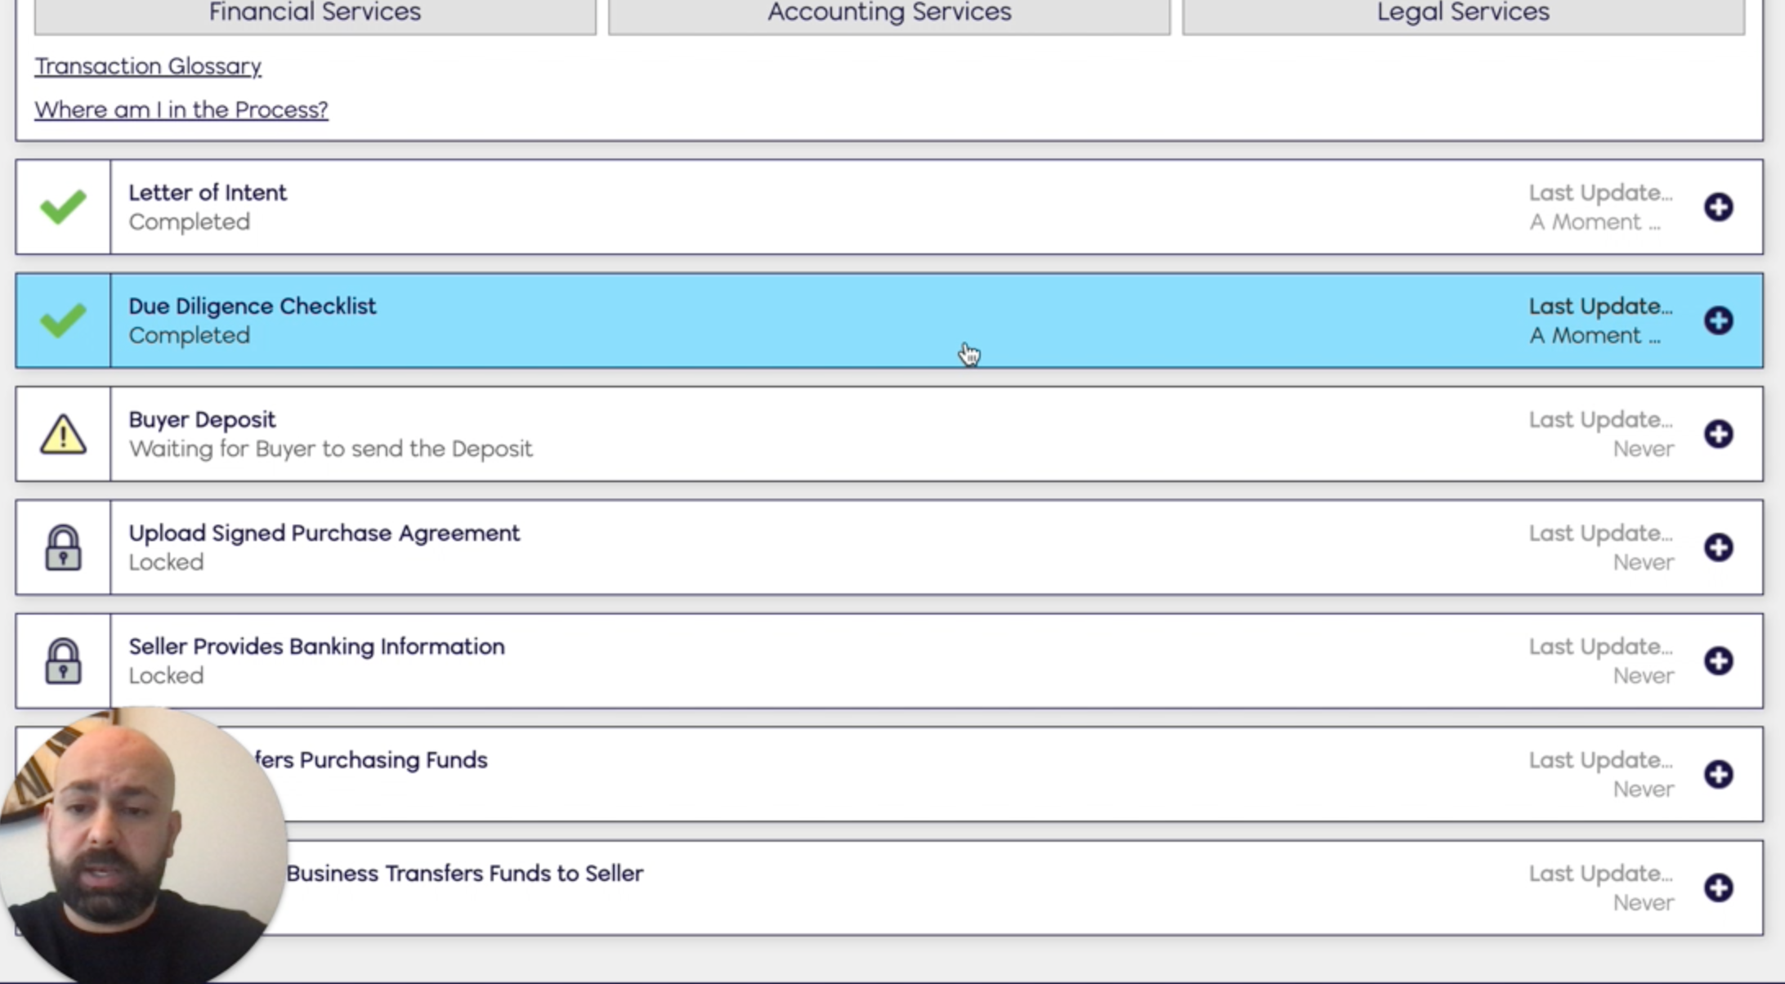Expand Transfers Funds to Seller plus icon
Image resolution: width=1785 pixels, height=984 pixels.
click(1718, 888)
